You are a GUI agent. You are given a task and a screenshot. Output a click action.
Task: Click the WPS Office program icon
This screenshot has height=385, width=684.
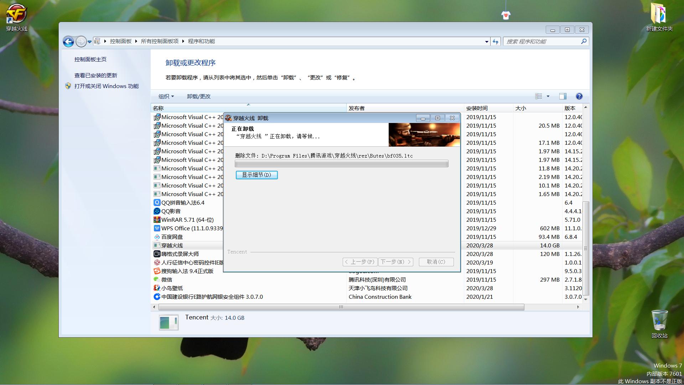pyautogui.click(x=157, y=228)
